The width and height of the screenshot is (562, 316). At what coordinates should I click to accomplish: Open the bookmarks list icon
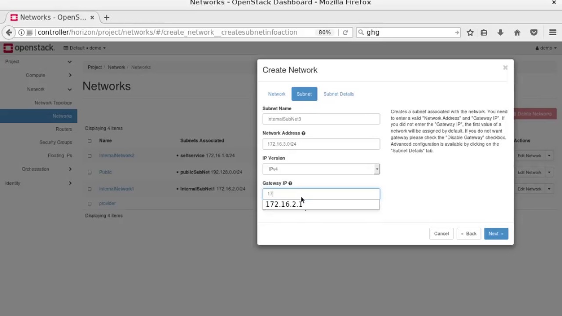pos(484,32)
